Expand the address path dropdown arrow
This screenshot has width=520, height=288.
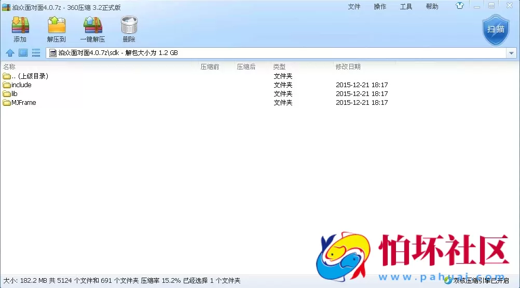coord(511,53)
